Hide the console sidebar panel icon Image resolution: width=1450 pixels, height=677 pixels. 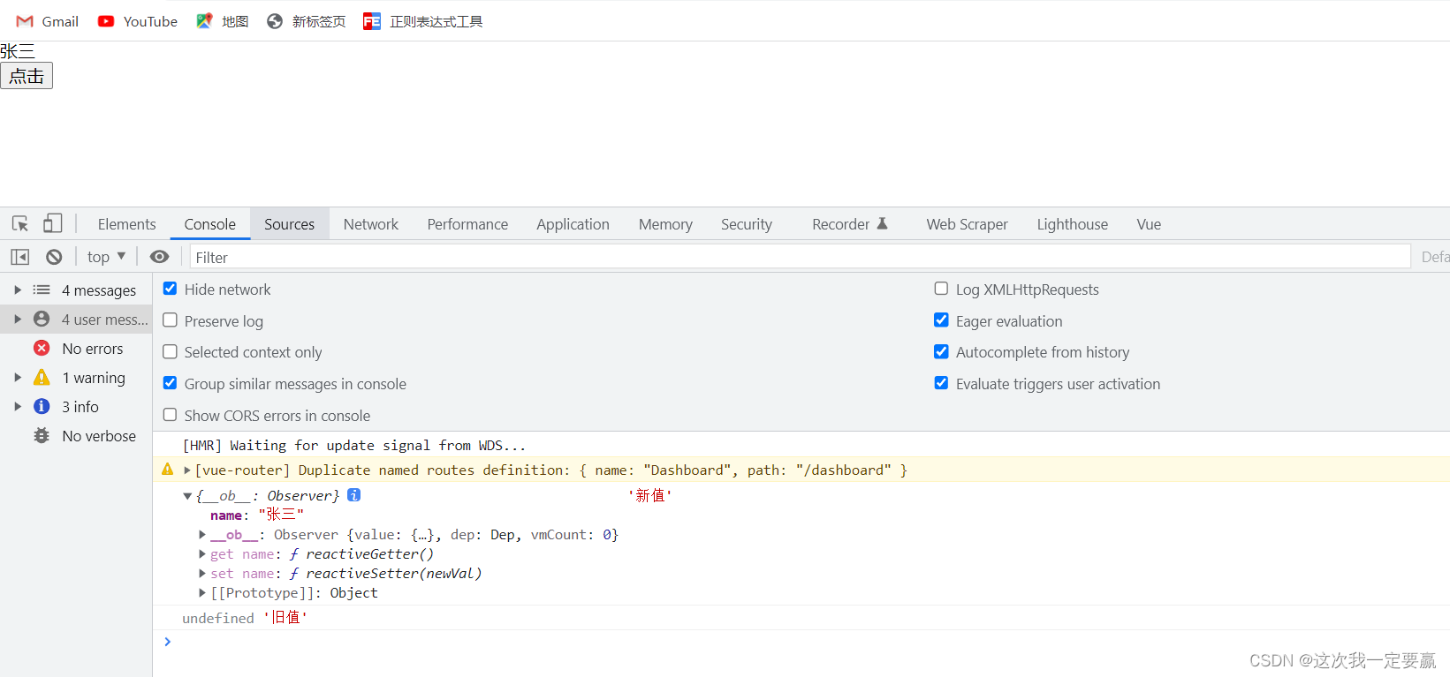click(20, 257)
